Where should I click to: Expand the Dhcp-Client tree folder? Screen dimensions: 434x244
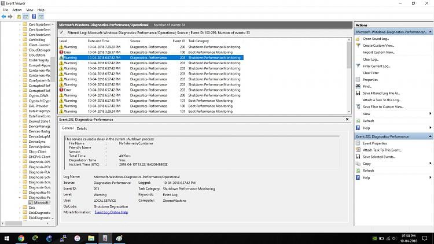(x=20, y=151)
